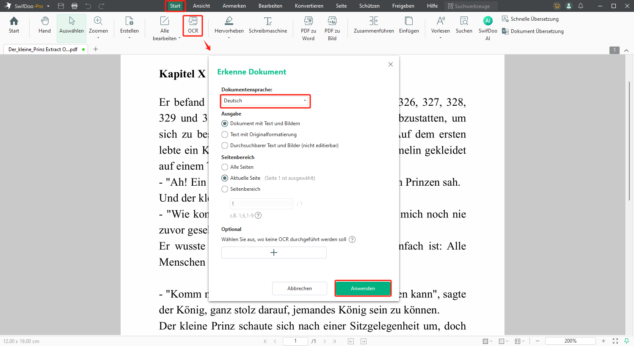Click the zoom out minus button
Image resolution: width=634 pixels, height=346 pixels.
pyautogui.click(x=538, y=341)
